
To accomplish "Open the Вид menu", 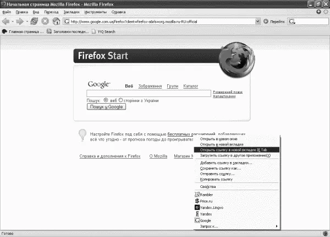I will pyautogui.click(x=36, y=12).
